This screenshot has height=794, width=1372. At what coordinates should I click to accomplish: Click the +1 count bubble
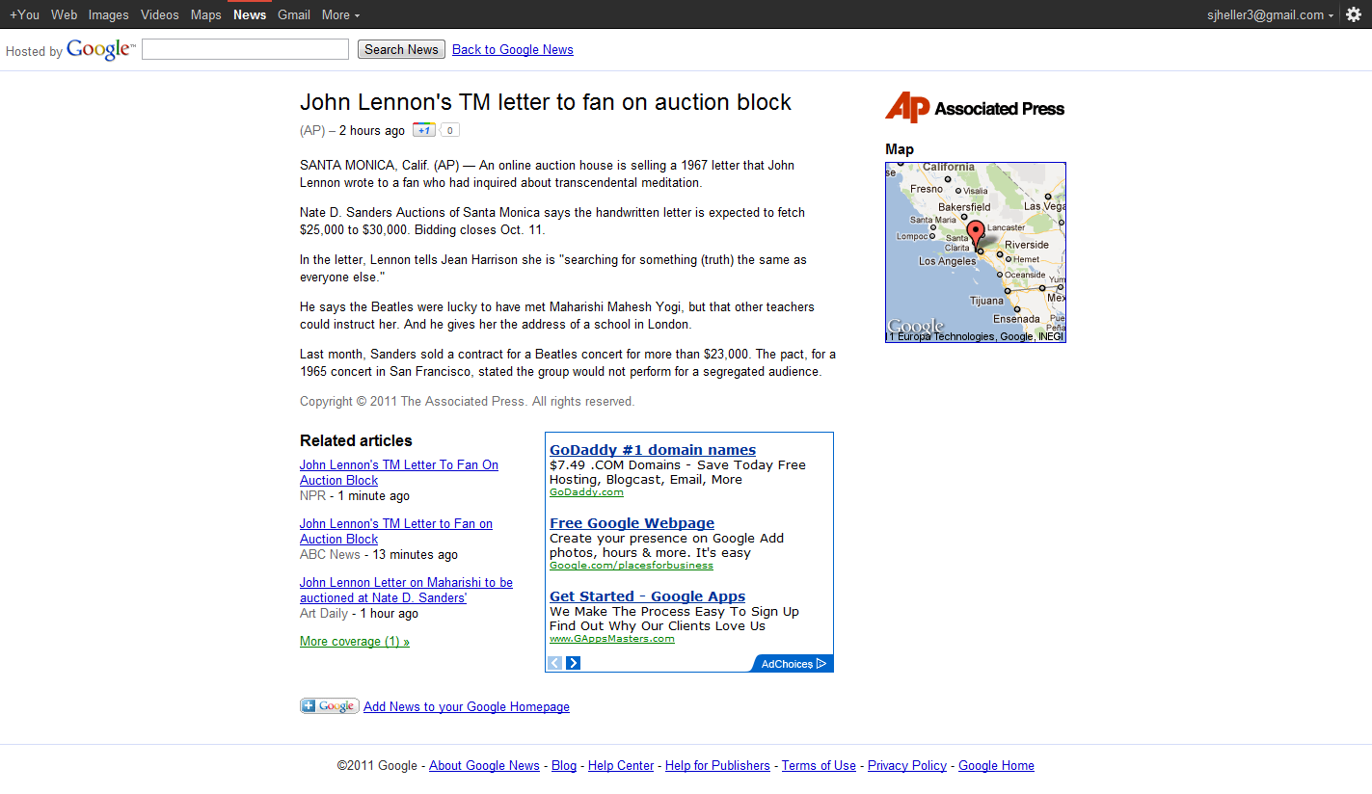[x=450, y=130]
